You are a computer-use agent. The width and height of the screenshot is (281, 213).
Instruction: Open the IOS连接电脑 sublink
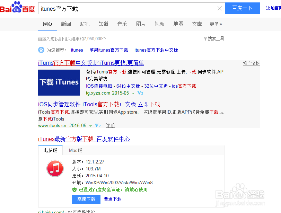(x=99, y=86)
